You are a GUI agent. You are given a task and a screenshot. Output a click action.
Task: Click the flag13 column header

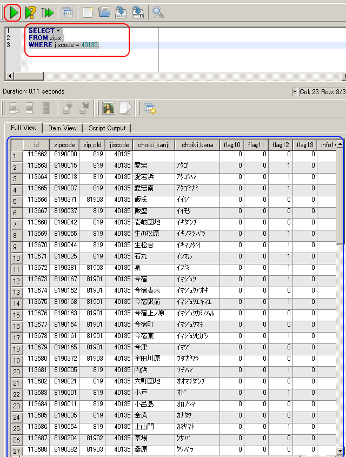click(x=305, y=145)
